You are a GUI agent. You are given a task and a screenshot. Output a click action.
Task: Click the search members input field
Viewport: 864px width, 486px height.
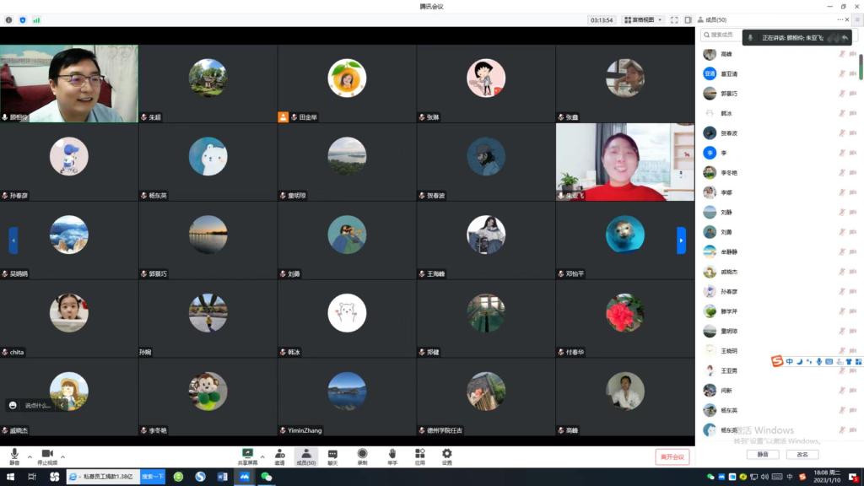(x=722, y=35)
